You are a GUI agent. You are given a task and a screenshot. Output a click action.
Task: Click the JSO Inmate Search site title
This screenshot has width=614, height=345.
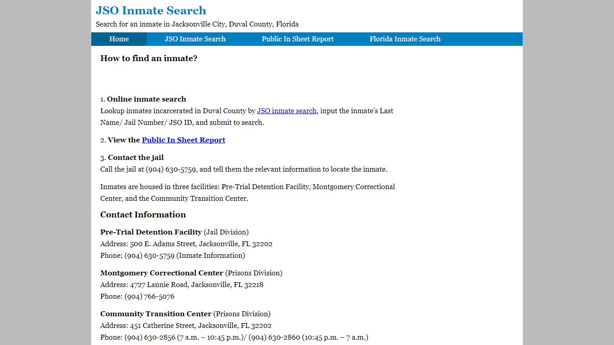[151, 10]
